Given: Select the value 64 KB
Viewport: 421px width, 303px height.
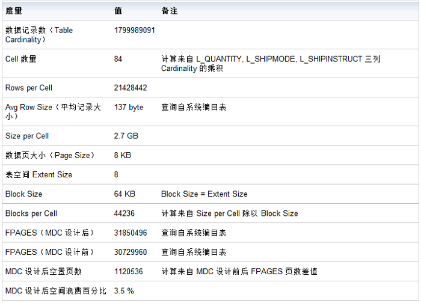Looking at the screenshot, I should point(124,194).
